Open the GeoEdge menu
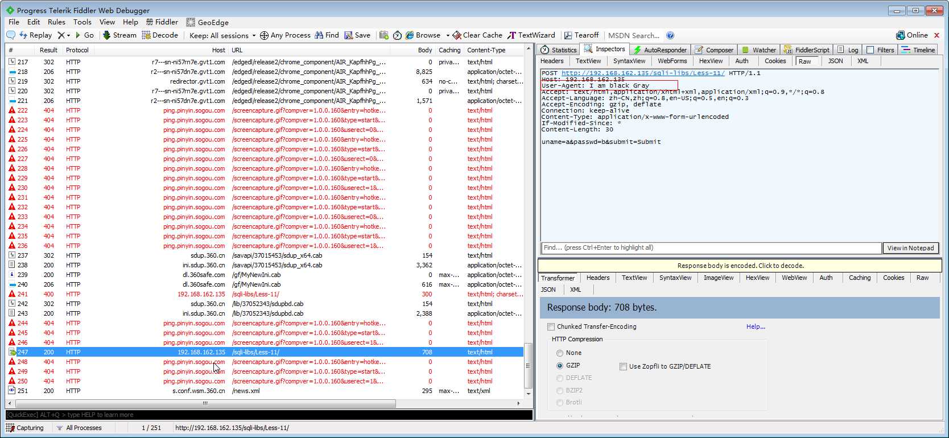This screenshot has height=438, width=949. click(x=208, y=22)
